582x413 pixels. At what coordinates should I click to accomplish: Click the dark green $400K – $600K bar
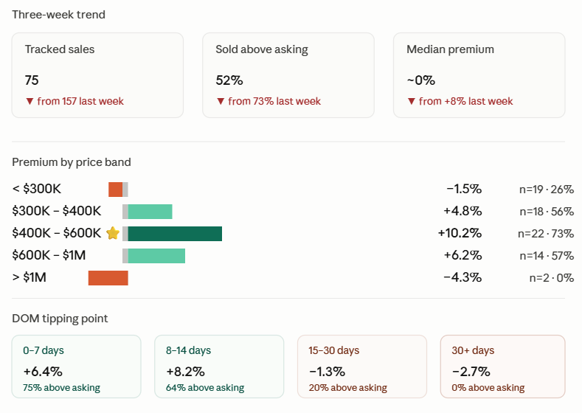tap(175, 234)
